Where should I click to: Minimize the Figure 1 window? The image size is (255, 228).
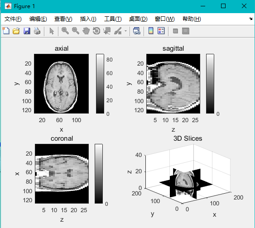[203, 6]
